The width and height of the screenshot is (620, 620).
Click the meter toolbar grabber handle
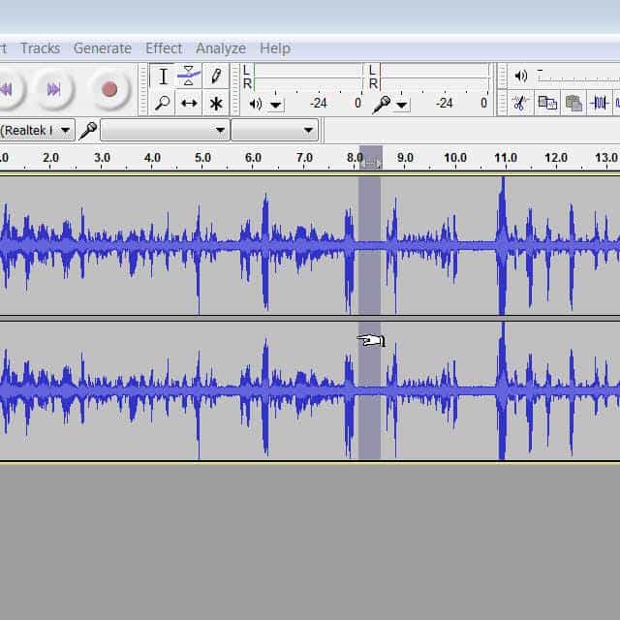click(235, 89)
